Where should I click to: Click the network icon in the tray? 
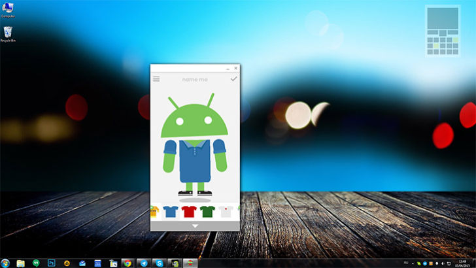449,263
